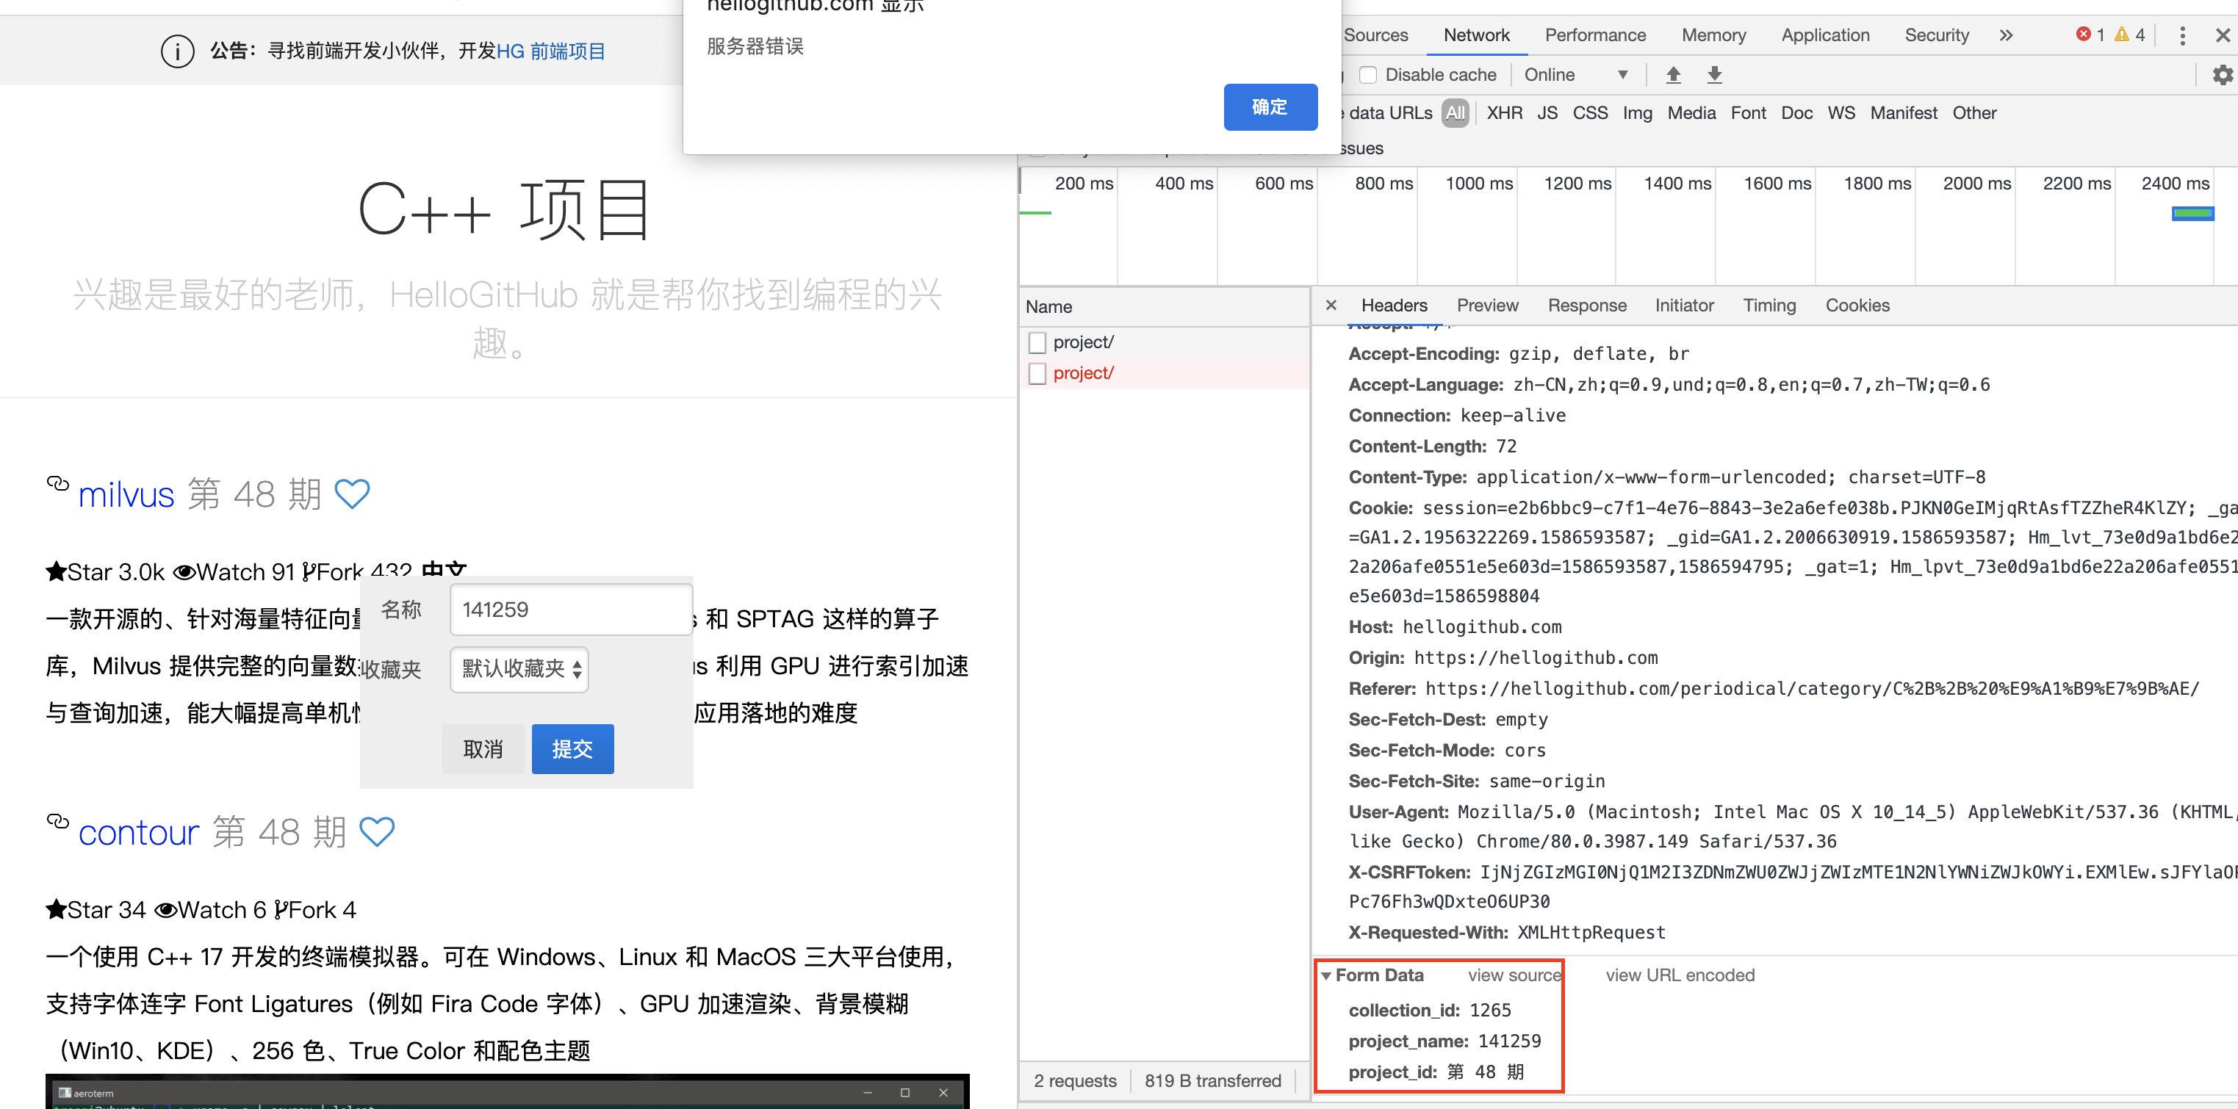The image size is (2238, 1109).
Task: Switch to the Performance panel
Action: click(1595, 35)
